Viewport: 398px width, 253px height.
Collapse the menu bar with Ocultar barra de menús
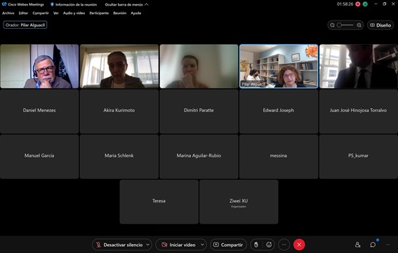pyautogui.click(x=126, y=4)
